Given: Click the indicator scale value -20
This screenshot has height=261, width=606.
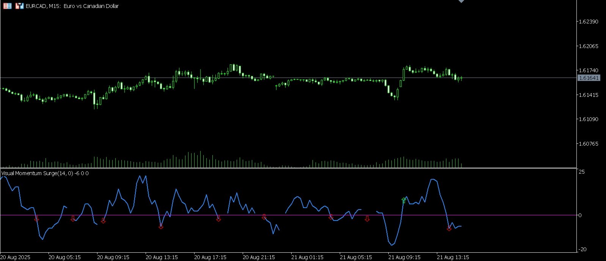Looking at the screenshot, I should 582,249.
